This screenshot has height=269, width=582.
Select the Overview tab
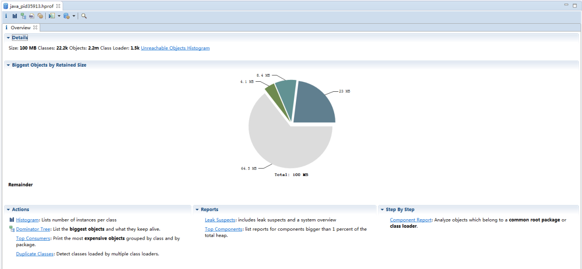[21, 27]
